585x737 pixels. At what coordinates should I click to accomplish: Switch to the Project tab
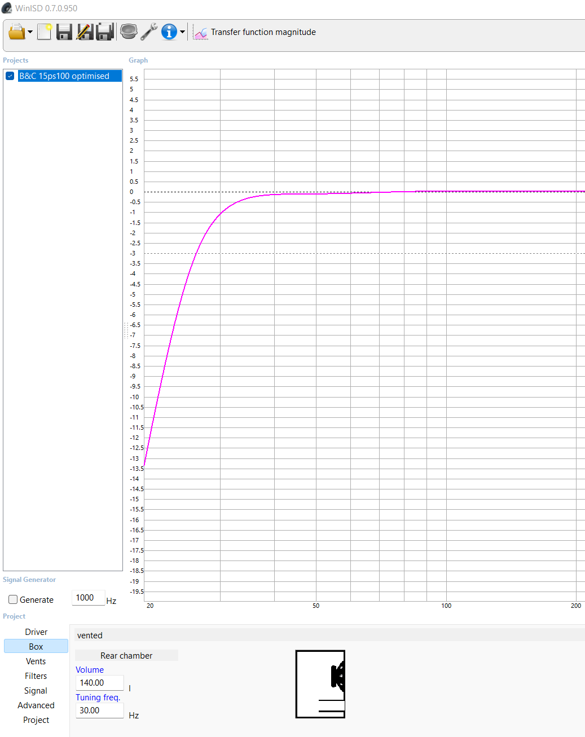36,720
